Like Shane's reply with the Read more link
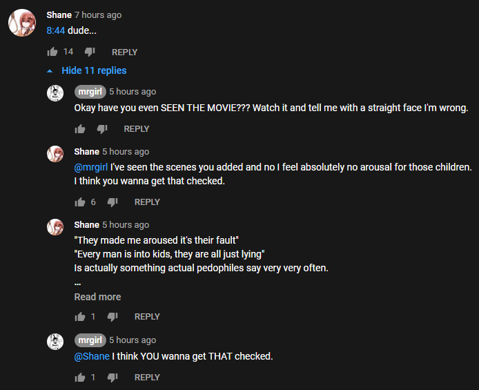Image resolution: width=479 pixels, height=390 pixels. pos(80,317)
